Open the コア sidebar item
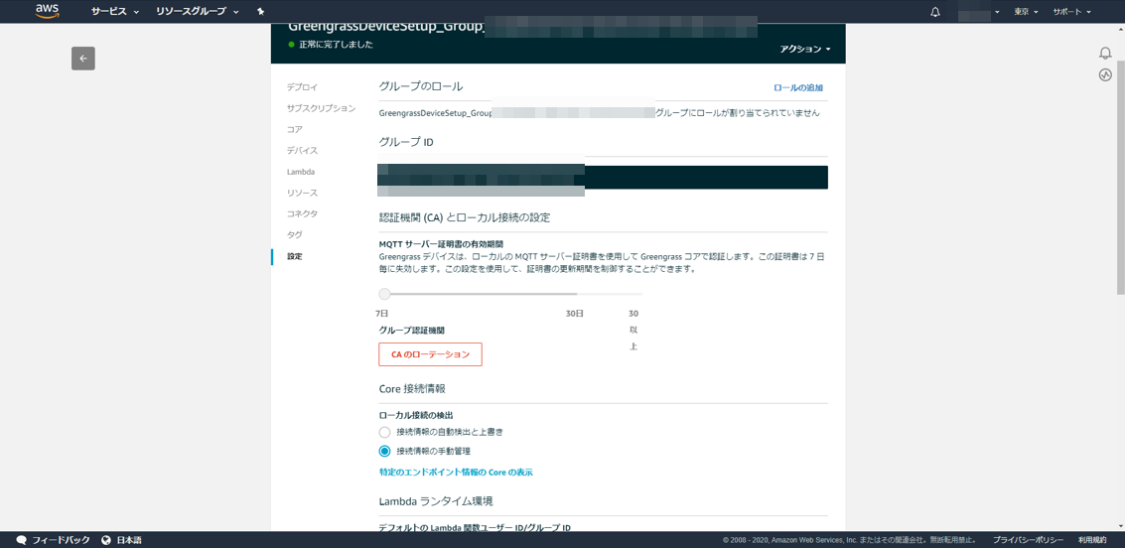This screenshot has height=548, width=1125. point(294,130)
